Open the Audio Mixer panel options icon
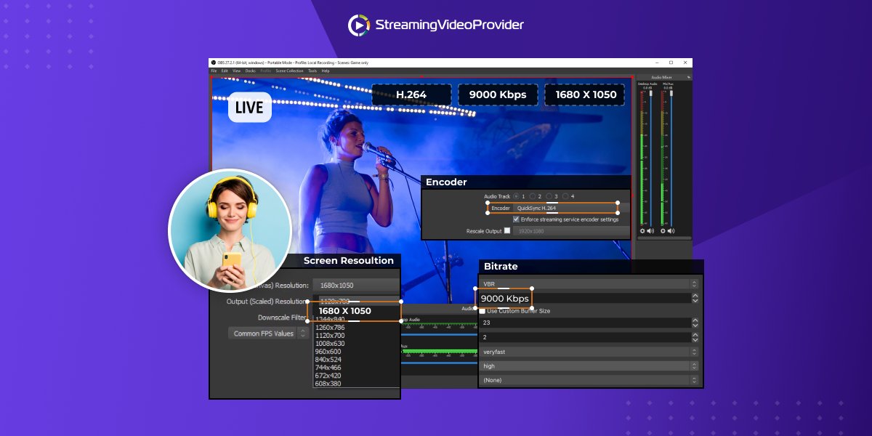This screenshot has height=436, width=872. point(689,77)
